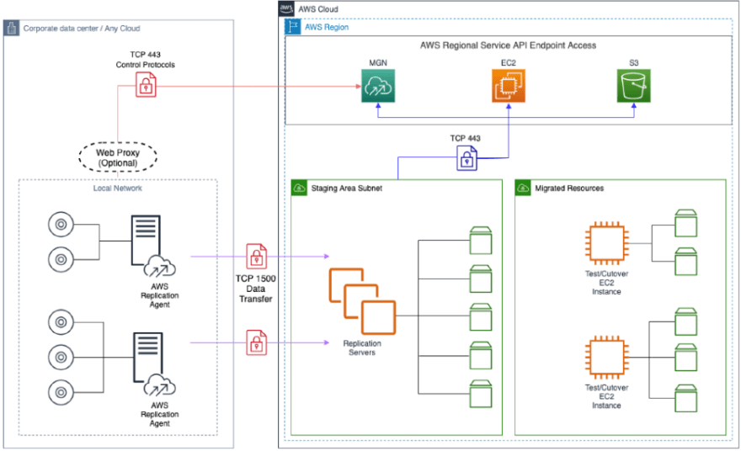Click the green S3 bucket icon
Image resolution: width=741 pixels, height=451 pixels.
point(634,86)
